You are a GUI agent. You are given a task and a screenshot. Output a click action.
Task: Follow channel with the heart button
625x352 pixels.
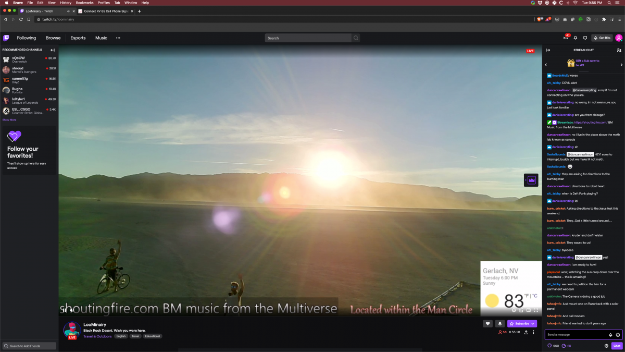[488, 323]
